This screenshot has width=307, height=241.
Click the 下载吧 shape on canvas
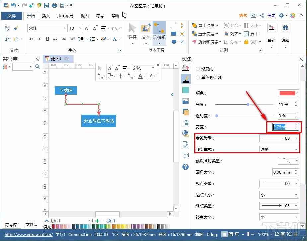pyautogui.click(x=66, y=90)
